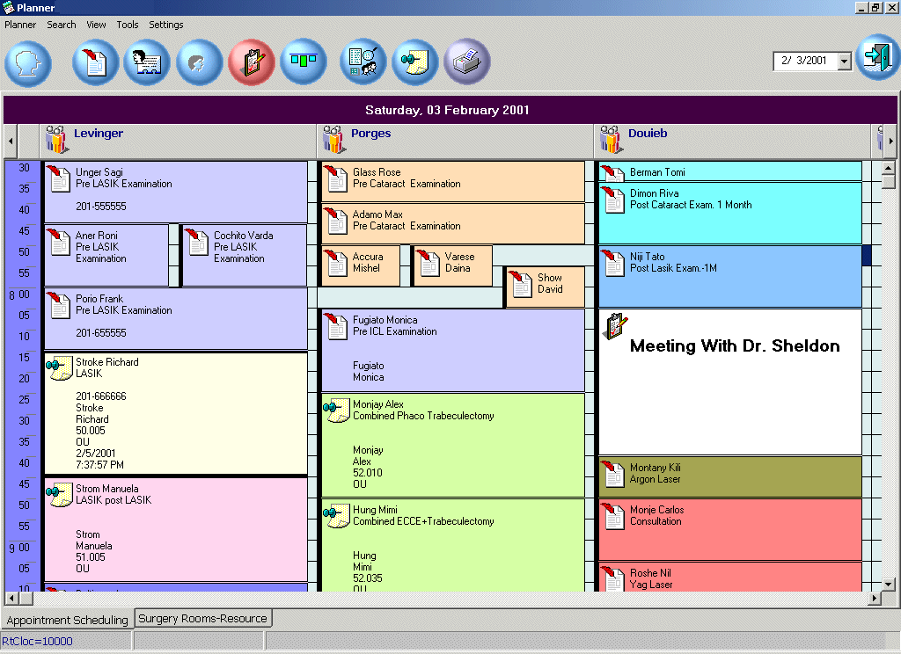The height and width of the screenshot is (654, 901).
Task: Click vertical scrollbar up arrow
Action: point(889,168)
